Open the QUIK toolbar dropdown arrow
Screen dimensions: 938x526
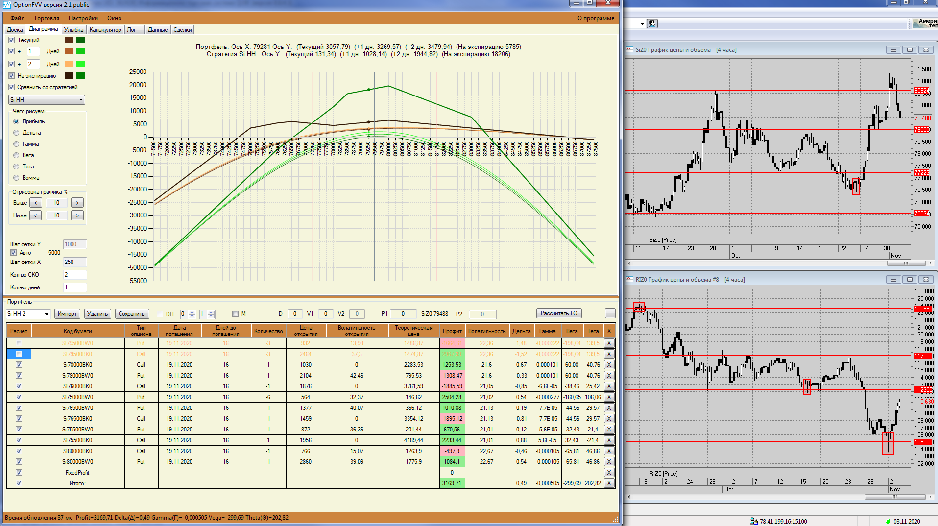[642, 24]
